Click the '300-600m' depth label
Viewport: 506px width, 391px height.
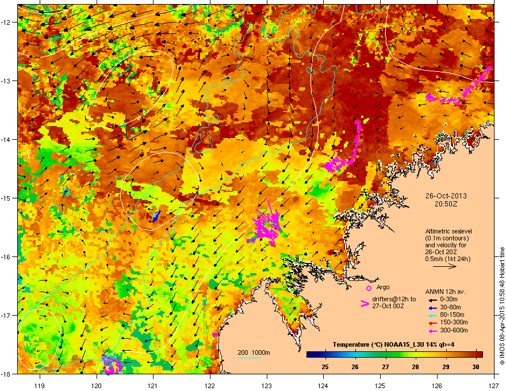click(454, 330)
